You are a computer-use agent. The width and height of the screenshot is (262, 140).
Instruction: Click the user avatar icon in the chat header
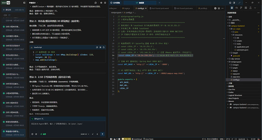(105, 3)
